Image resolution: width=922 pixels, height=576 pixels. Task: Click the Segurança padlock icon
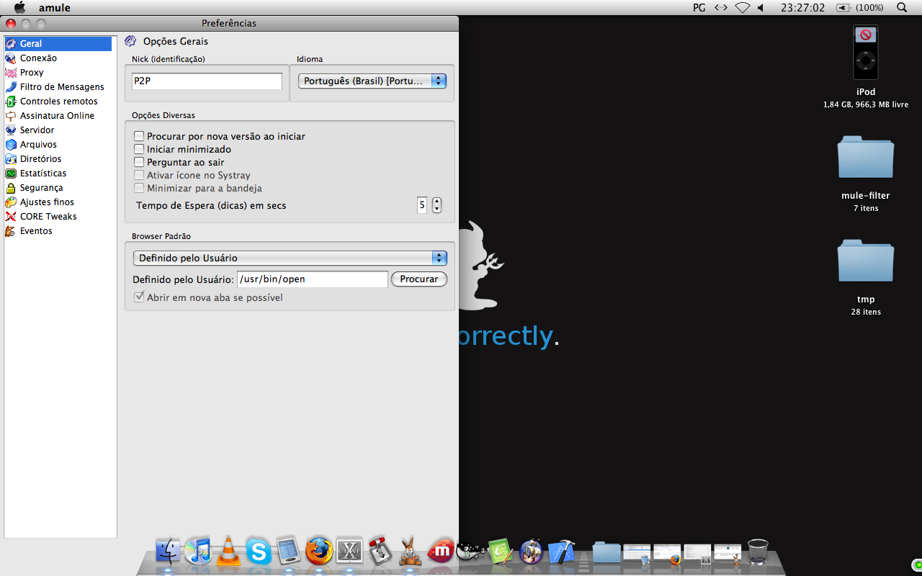(11, 188)
